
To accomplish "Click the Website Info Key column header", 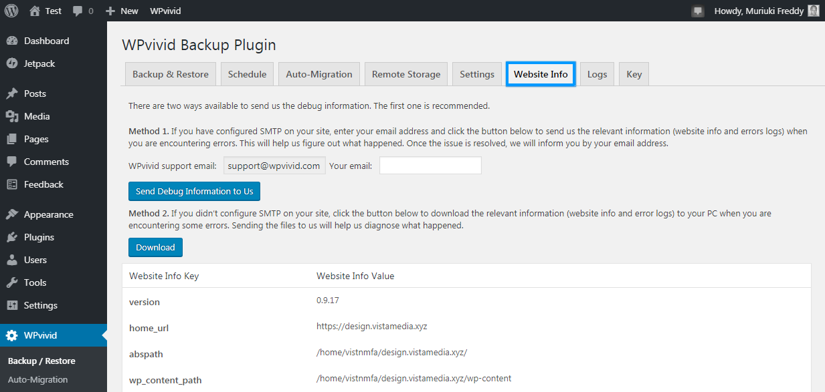I will (164, 276).
